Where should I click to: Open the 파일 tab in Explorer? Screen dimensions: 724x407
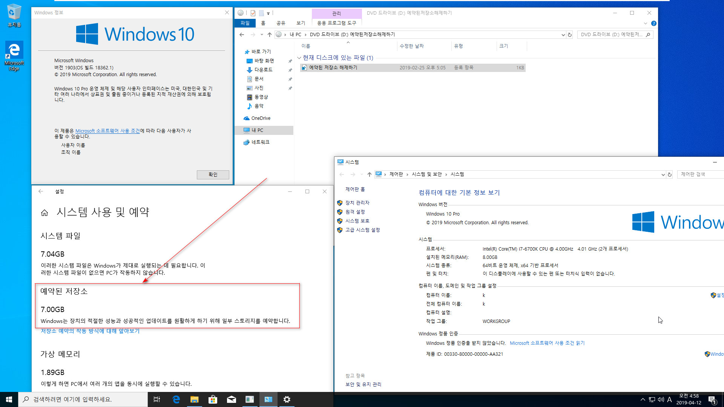point(245,23)
